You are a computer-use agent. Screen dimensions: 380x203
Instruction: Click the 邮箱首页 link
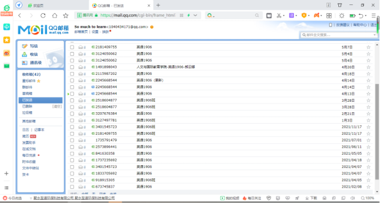(x=81, y=32)
